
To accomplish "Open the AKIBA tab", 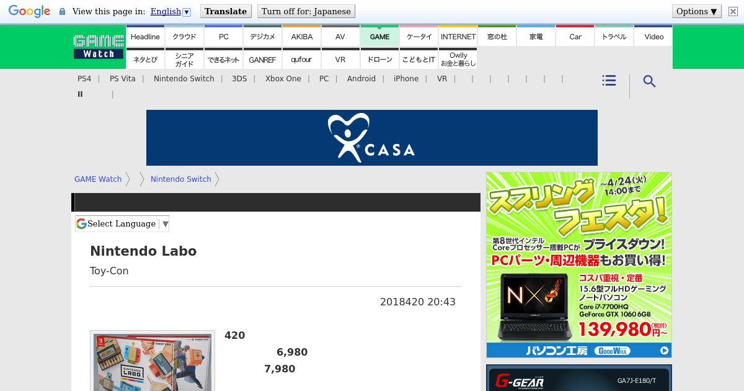I will [x=301, y=37].
